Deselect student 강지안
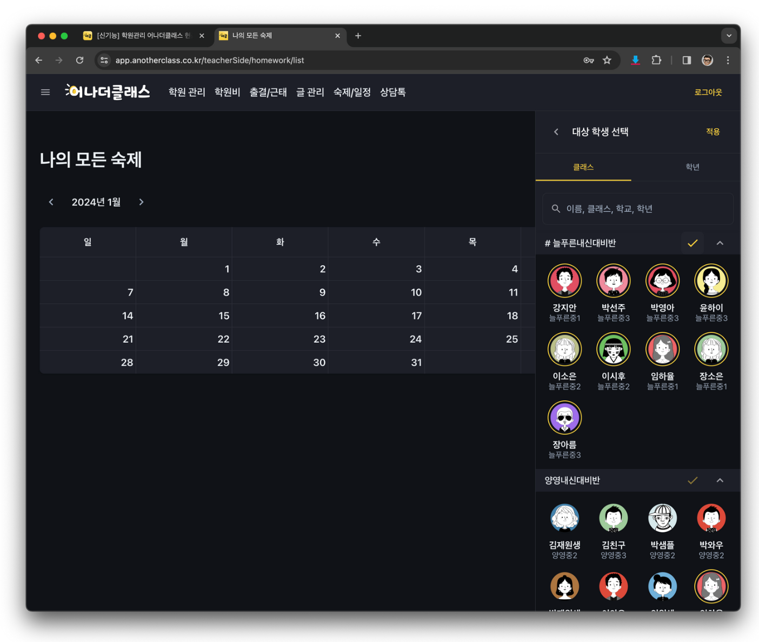The height and width of the screenshot is (642, 759). pyautogui.click(x=564, y=293)
